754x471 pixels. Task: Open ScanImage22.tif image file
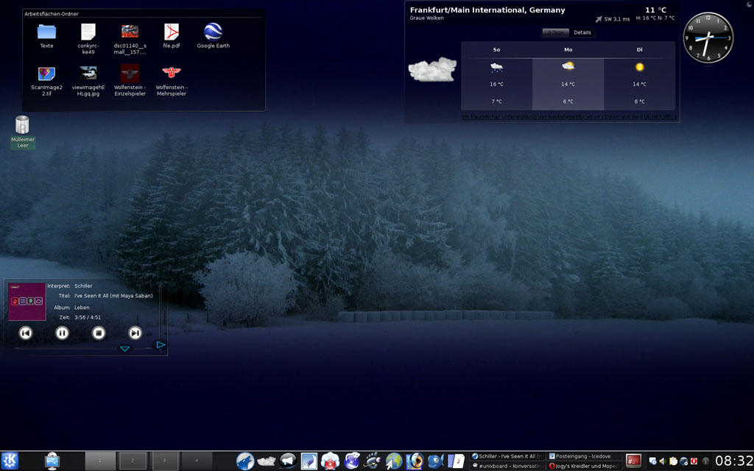(x=46, y=73)
